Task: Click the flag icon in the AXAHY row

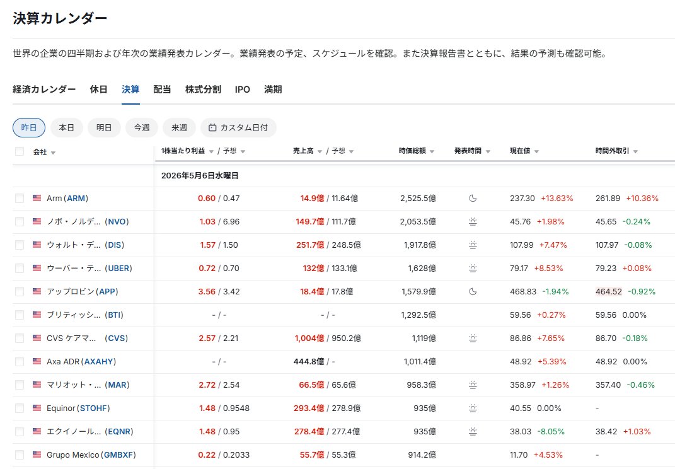Action: [x=37, y=361]
